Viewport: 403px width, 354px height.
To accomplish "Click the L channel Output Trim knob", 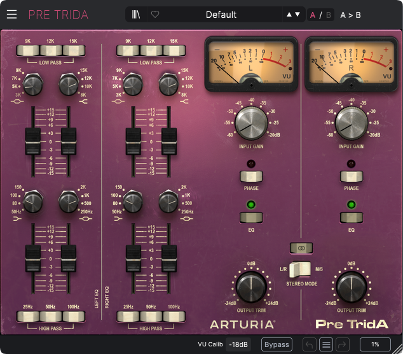I will tap(251, 287).
